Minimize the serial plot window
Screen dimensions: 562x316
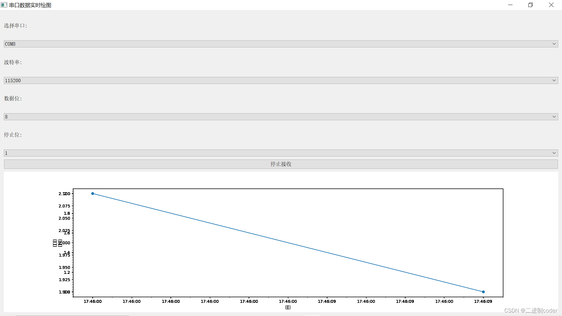(510, 5)
